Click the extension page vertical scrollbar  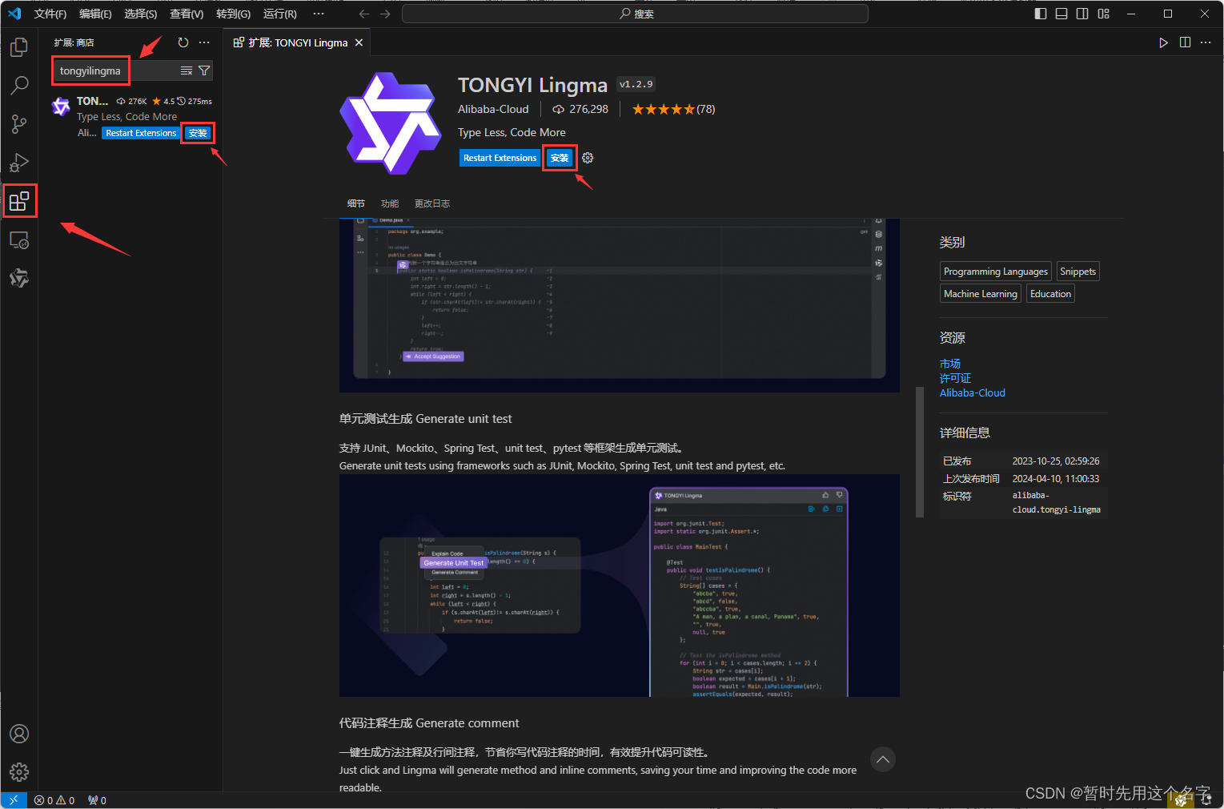tap(920, 453)
